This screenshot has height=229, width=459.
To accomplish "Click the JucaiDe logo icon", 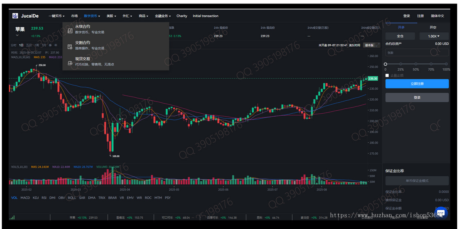I will [15, 16].
